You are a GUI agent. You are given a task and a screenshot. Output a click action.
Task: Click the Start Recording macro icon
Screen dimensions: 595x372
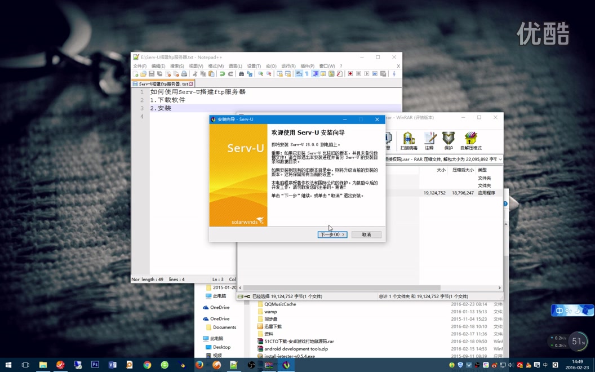tap(350, 74)
